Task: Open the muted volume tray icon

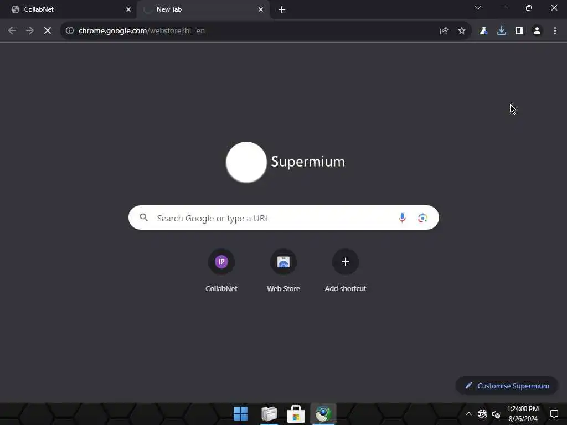Action: (496, 414)
